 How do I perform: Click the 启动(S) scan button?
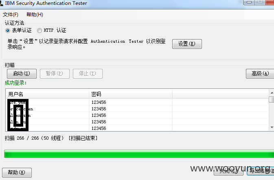coord(22,74)
